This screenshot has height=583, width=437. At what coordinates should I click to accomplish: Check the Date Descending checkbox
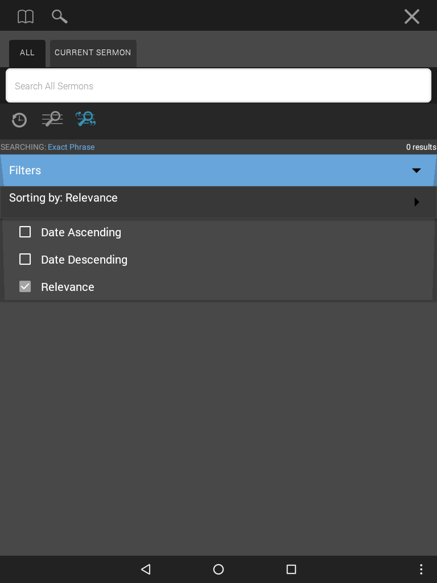pyautogui.click(x=25, y=259)
